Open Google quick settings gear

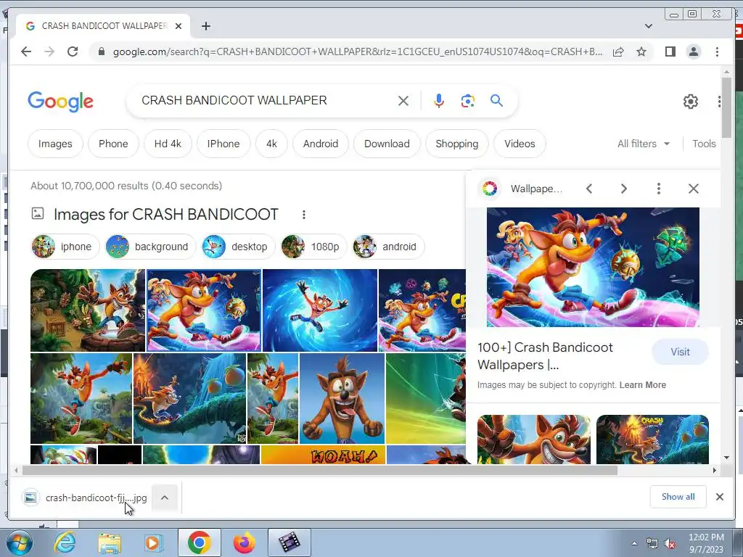[691, 102]
